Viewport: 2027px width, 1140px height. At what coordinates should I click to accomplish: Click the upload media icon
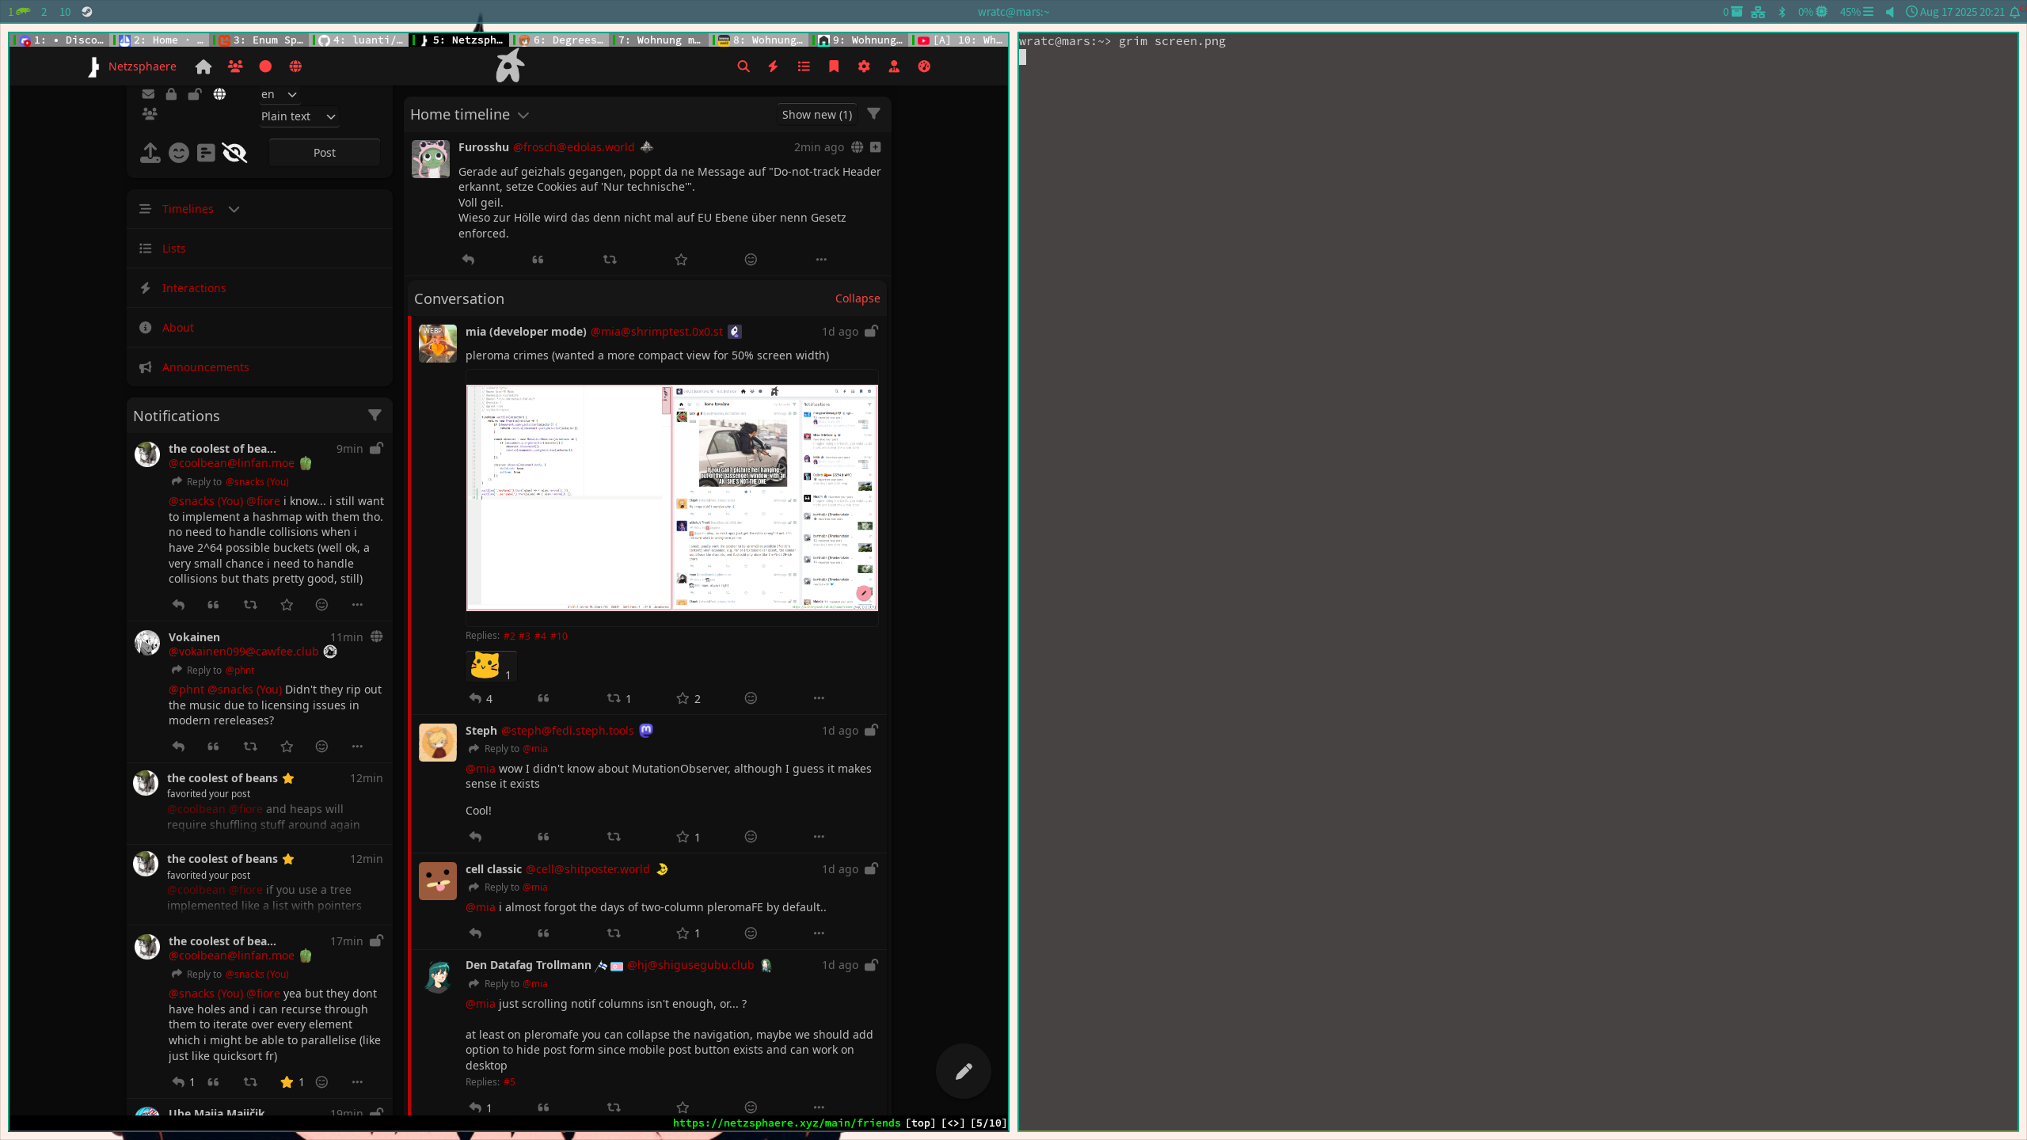tap(150, 153)
